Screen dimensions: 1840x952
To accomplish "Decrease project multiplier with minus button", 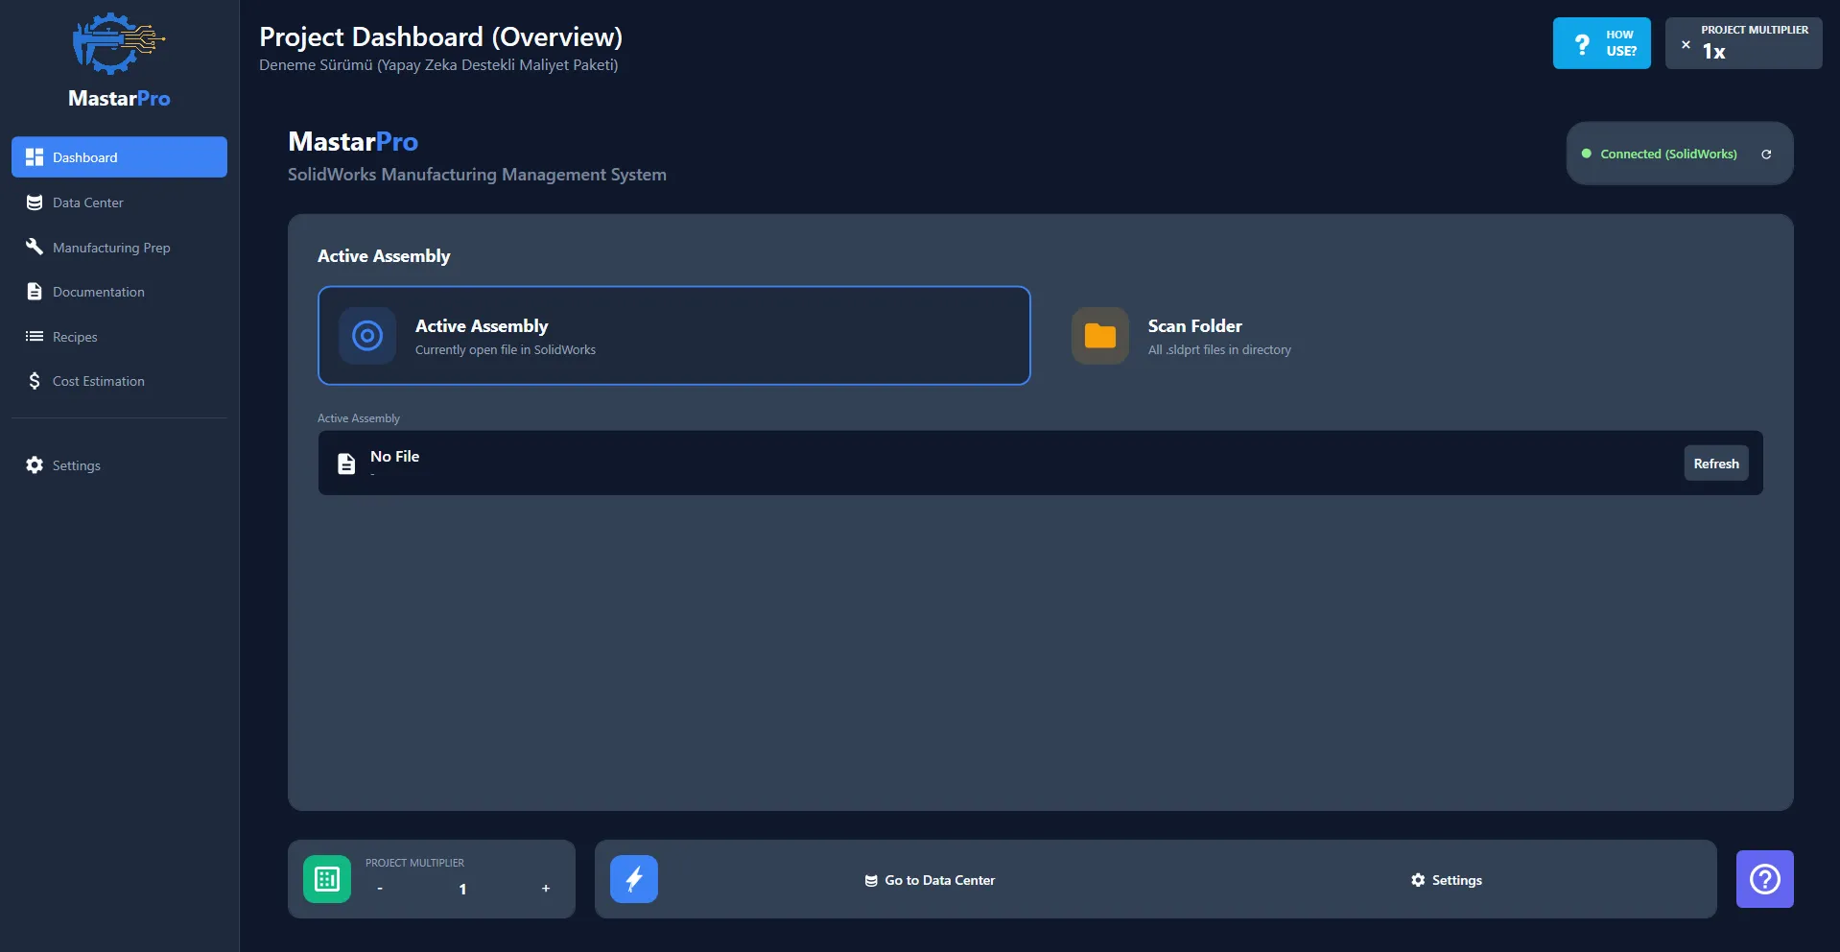I will (380, 889).
